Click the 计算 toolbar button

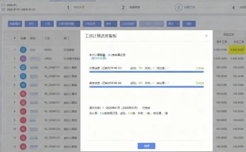pyautogui.click(x=47, y=24)
